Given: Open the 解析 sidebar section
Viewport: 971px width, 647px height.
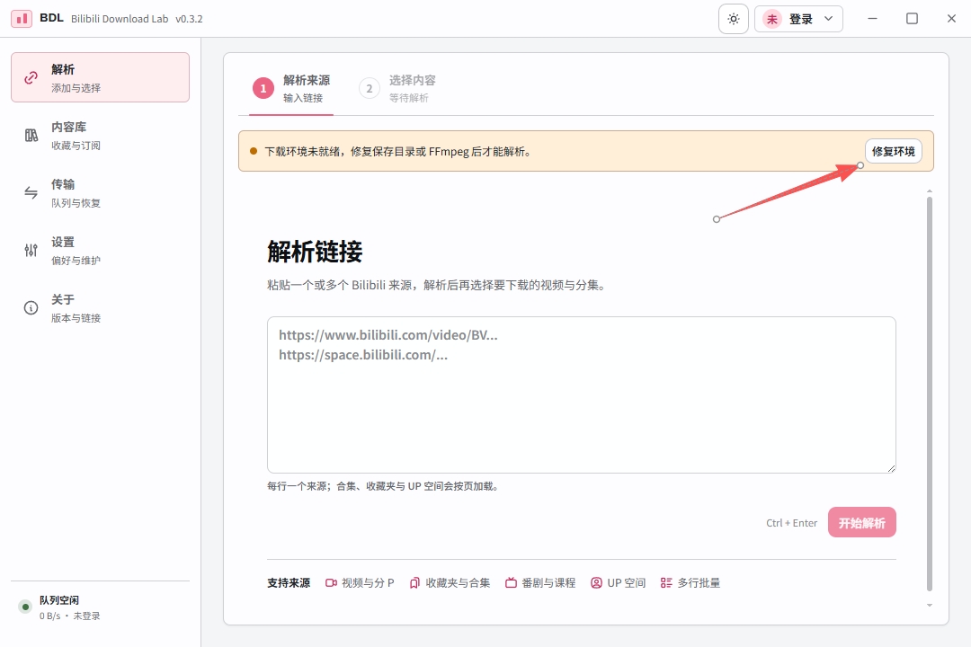Looking at the screenshot, I should pyautogui.click(x=101, y=77).
